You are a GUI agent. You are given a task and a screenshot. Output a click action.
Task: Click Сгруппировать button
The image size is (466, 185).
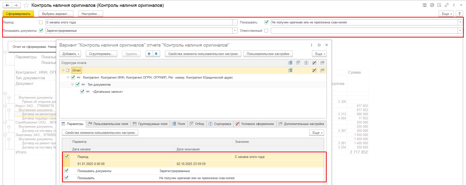tap(101, 54)
